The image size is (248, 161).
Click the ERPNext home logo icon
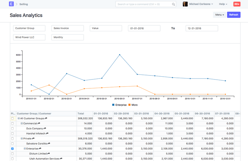tap(11, 4)
